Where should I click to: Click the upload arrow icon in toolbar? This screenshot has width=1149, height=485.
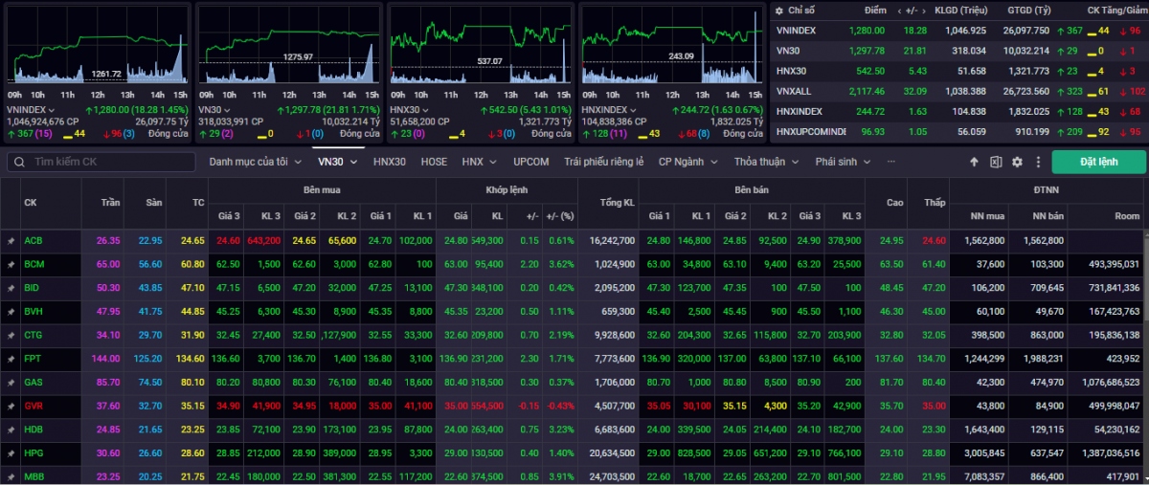[975, 163]
